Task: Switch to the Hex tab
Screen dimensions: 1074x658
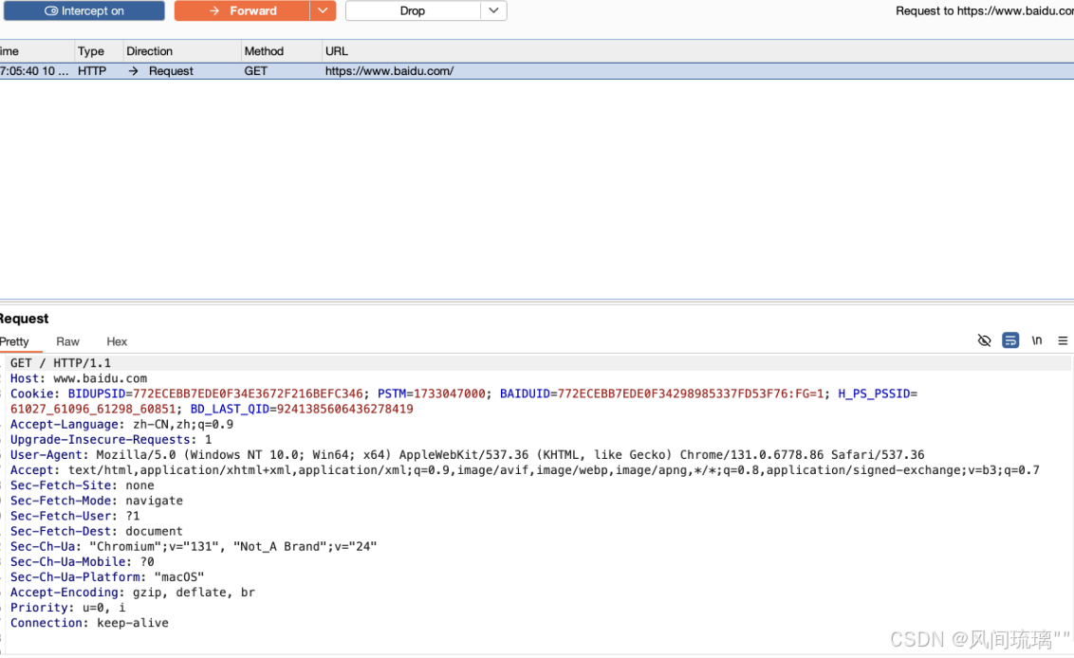Action: pos(117,341)
